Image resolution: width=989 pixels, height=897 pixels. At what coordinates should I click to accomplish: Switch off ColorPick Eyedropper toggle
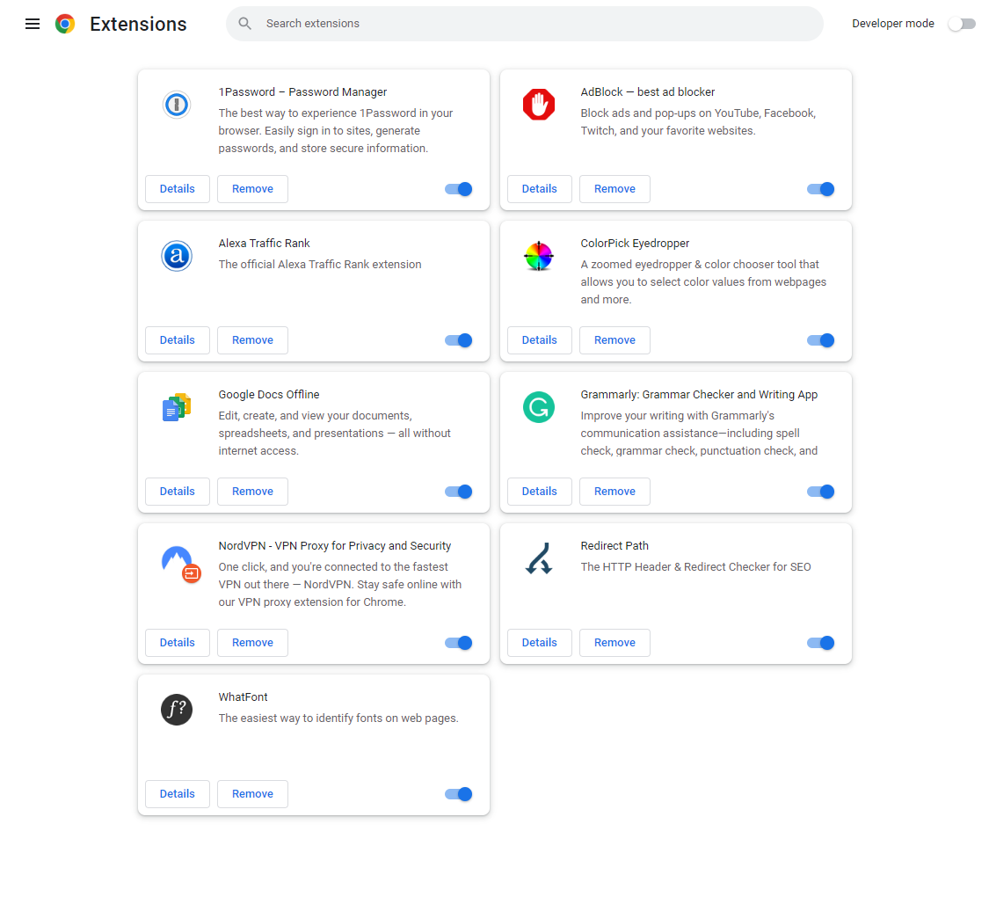[x=820, y=340]
